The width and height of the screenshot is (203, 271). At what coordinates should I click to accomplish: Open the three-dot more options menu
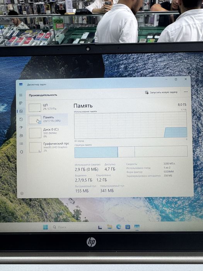(186, 92)
